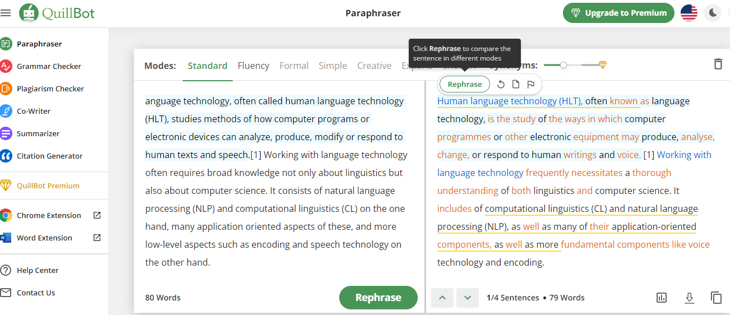Flag the sentence with flag icon
The height and width of the screenshot is (315, 730).
tap(530, 85)
